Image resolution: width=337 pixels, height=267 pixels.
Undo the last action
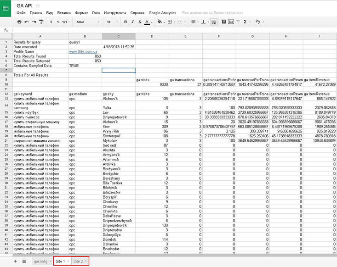click(27, 22)
